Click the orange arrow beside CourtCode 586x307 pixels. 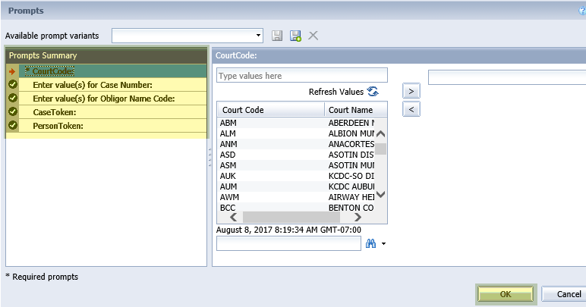click(x=12, y=71)
